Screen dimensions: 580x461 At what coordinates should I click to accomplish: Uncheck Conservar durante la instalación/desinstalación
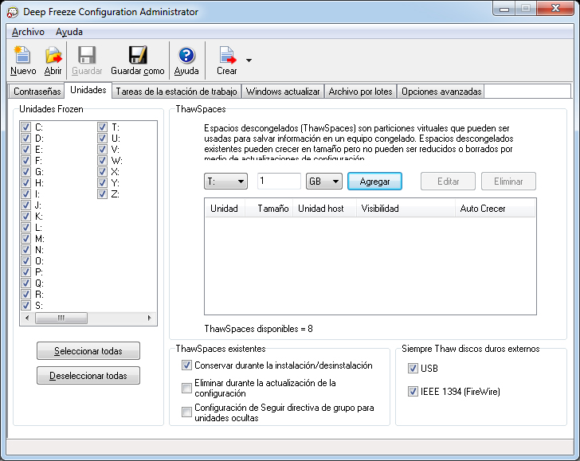point(186,365)
